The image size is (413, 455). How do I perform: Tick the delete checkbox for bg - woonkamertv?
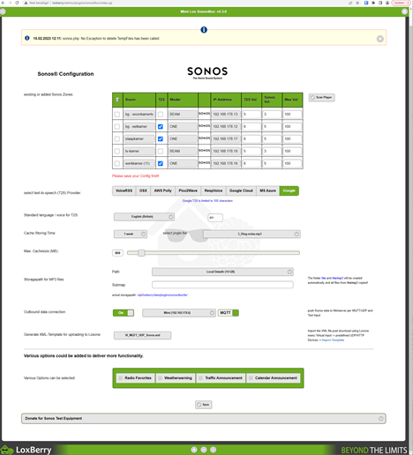pos(117,115)
